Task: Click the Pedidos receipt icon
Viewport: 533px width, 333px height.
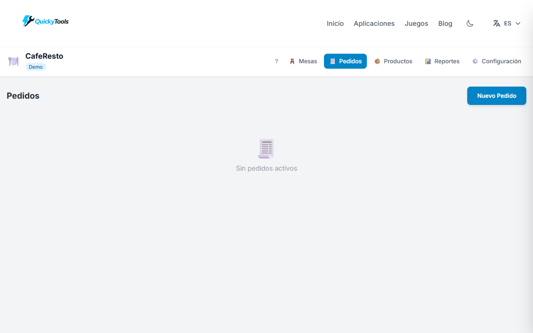Action: coord(333,61)
